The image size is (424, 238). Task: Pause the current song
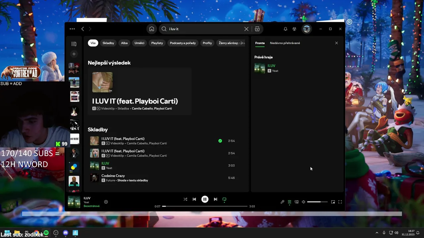tap(205, 199)
